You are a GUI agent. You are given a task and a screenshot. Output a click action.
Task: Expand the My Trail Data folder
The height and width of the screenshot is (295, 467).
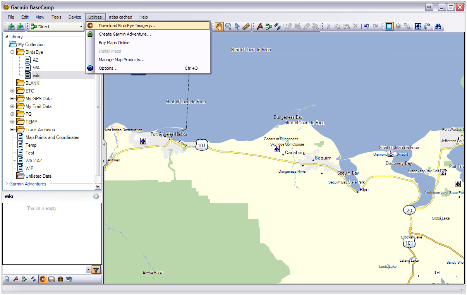point(12,106)
